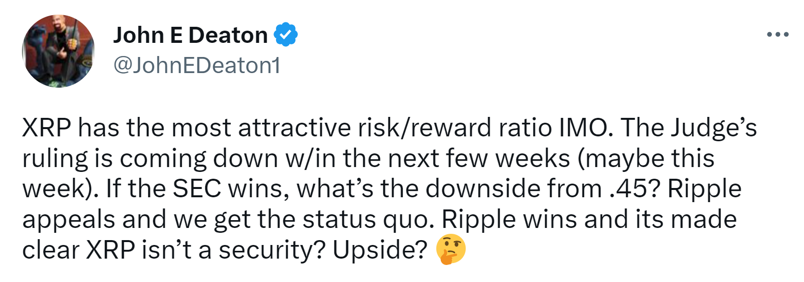Click the @JohnEDeaton1 handle
Screen dimensions: 804x282
[197, 65]
